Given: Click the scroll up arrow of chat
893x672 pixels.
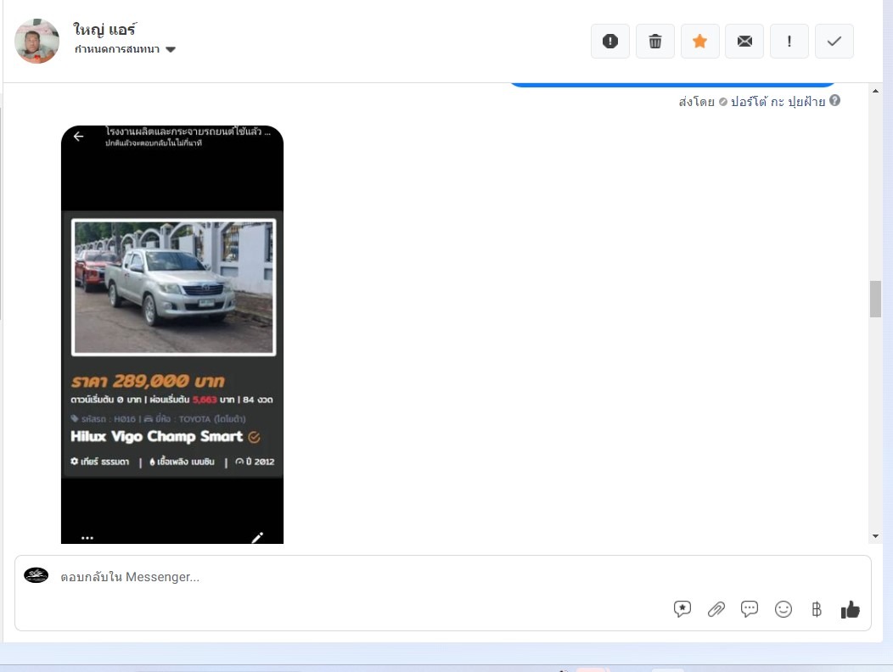Looking at the screenshot, I should click(x=876, y=92).
